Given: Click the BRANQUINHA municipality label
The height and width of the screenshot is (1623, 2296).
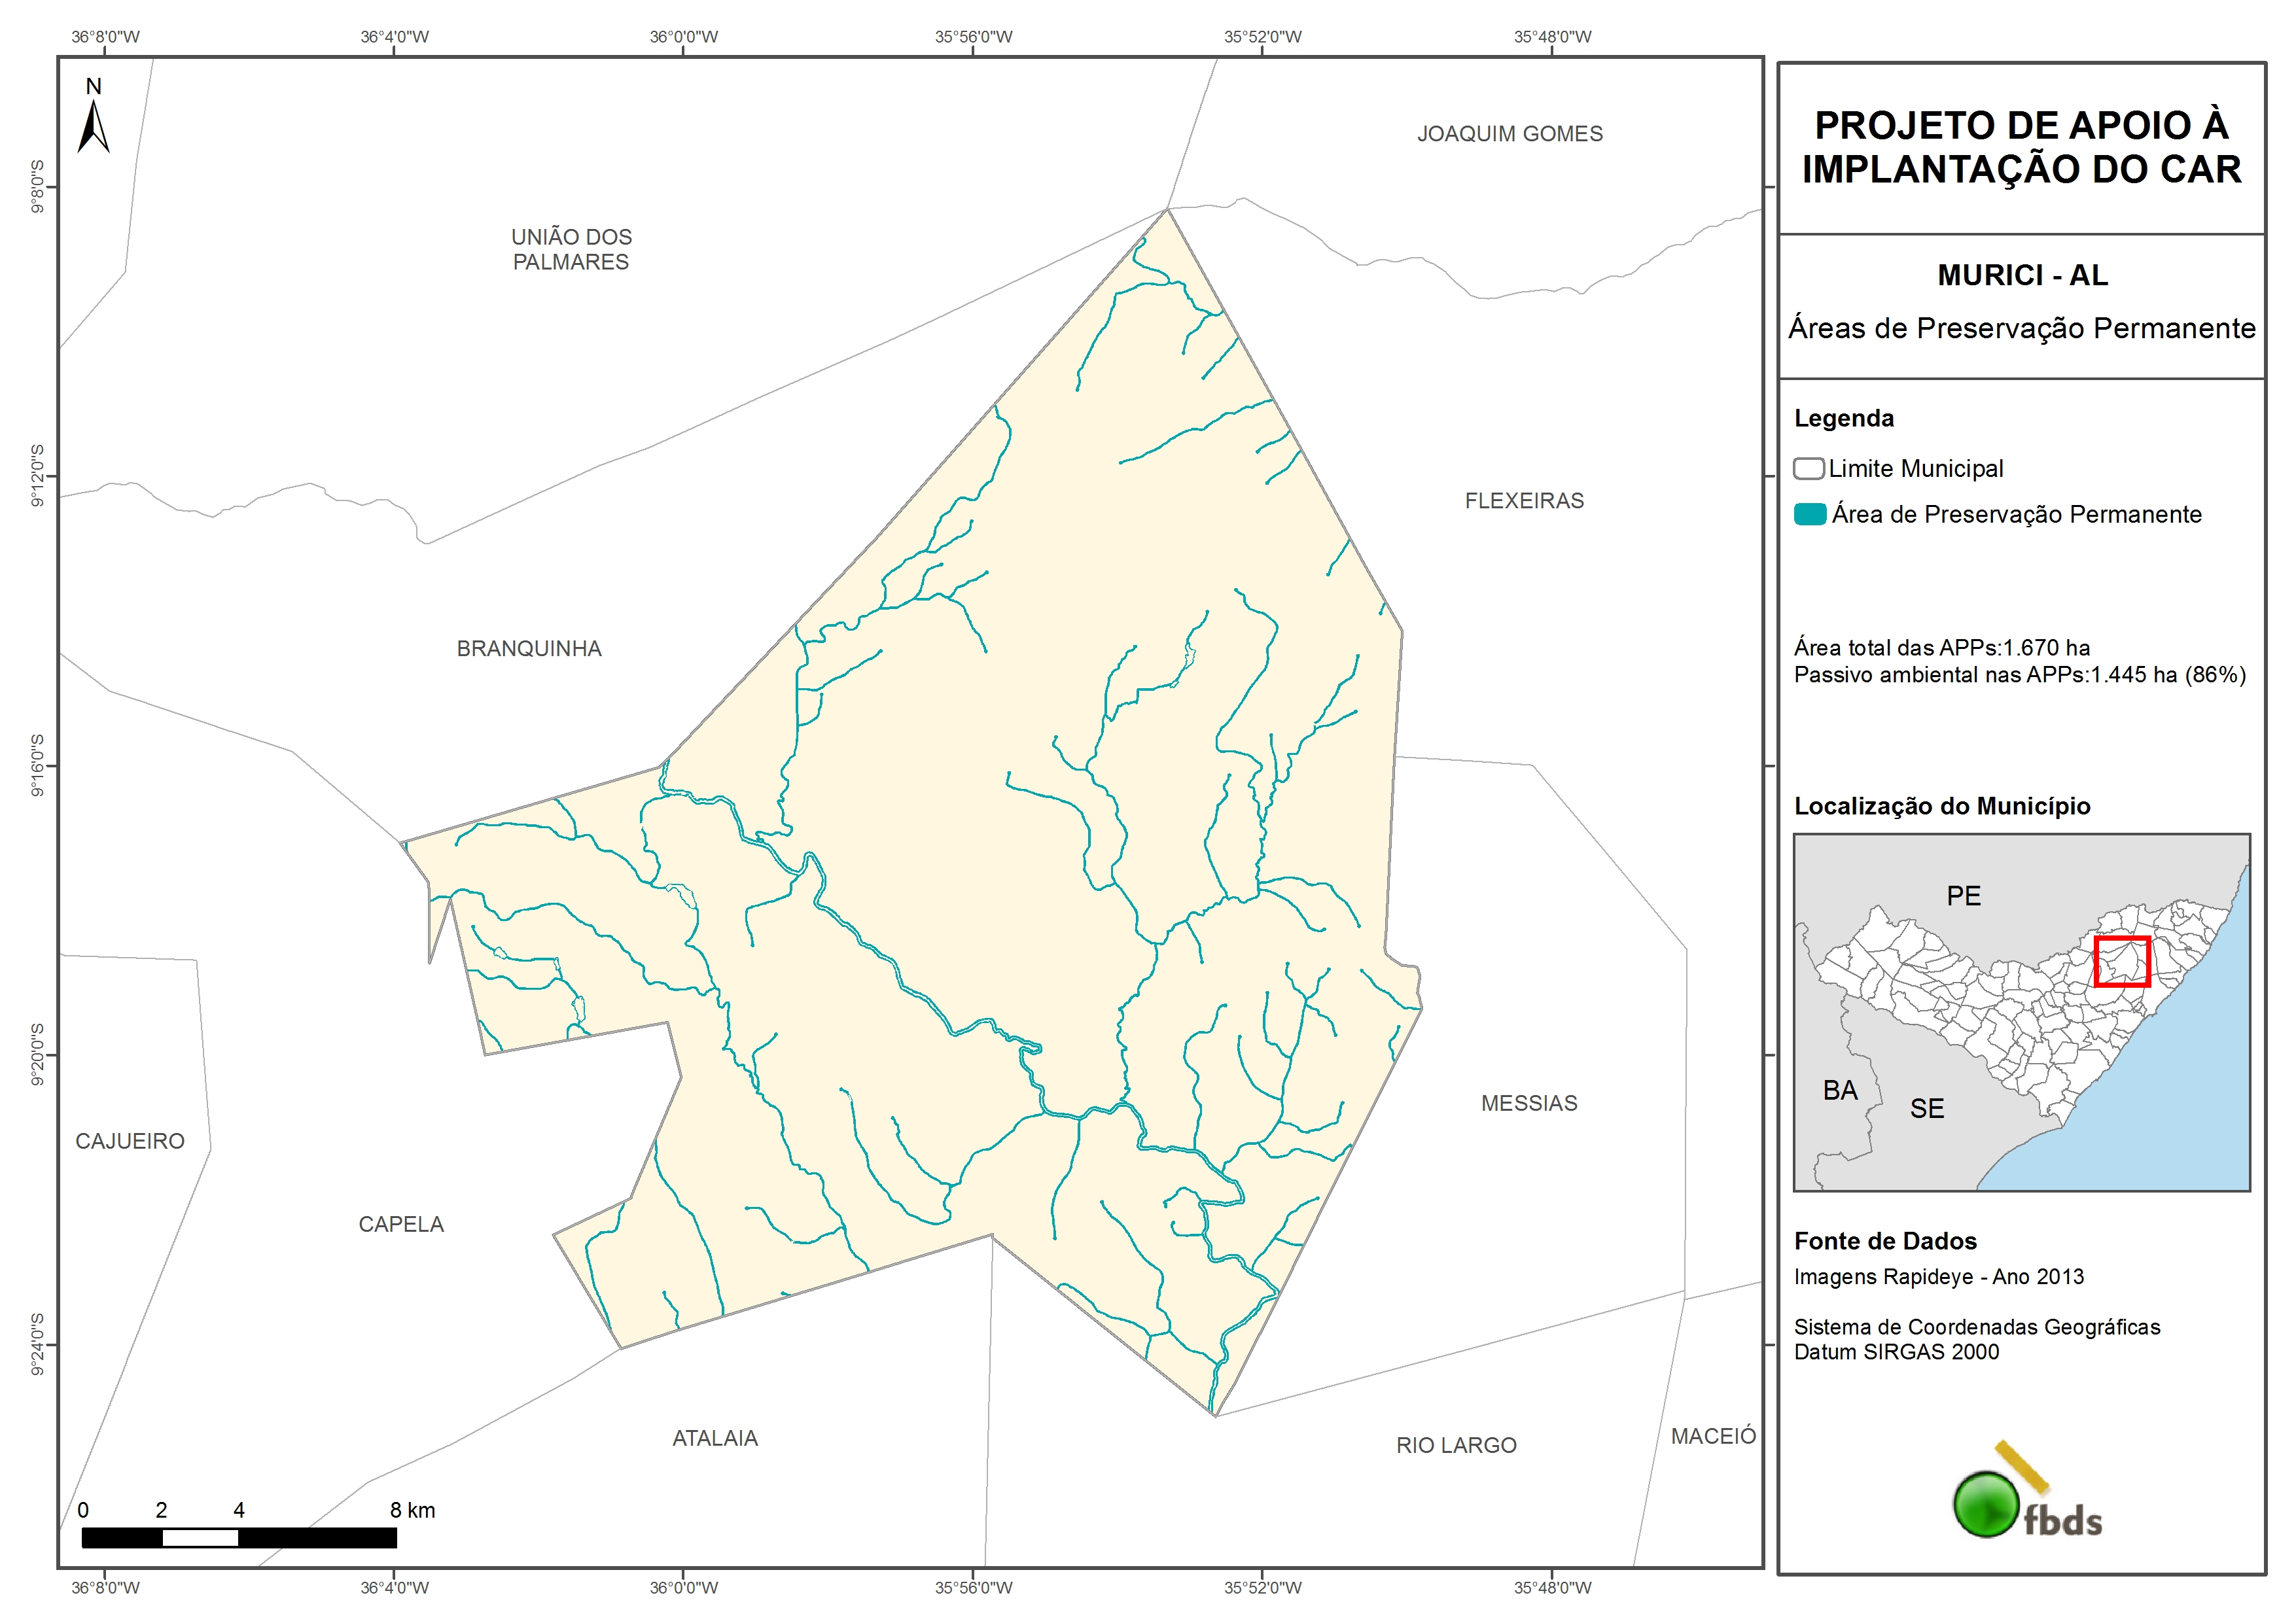Looking at the screenshot, I should [529, 649].
